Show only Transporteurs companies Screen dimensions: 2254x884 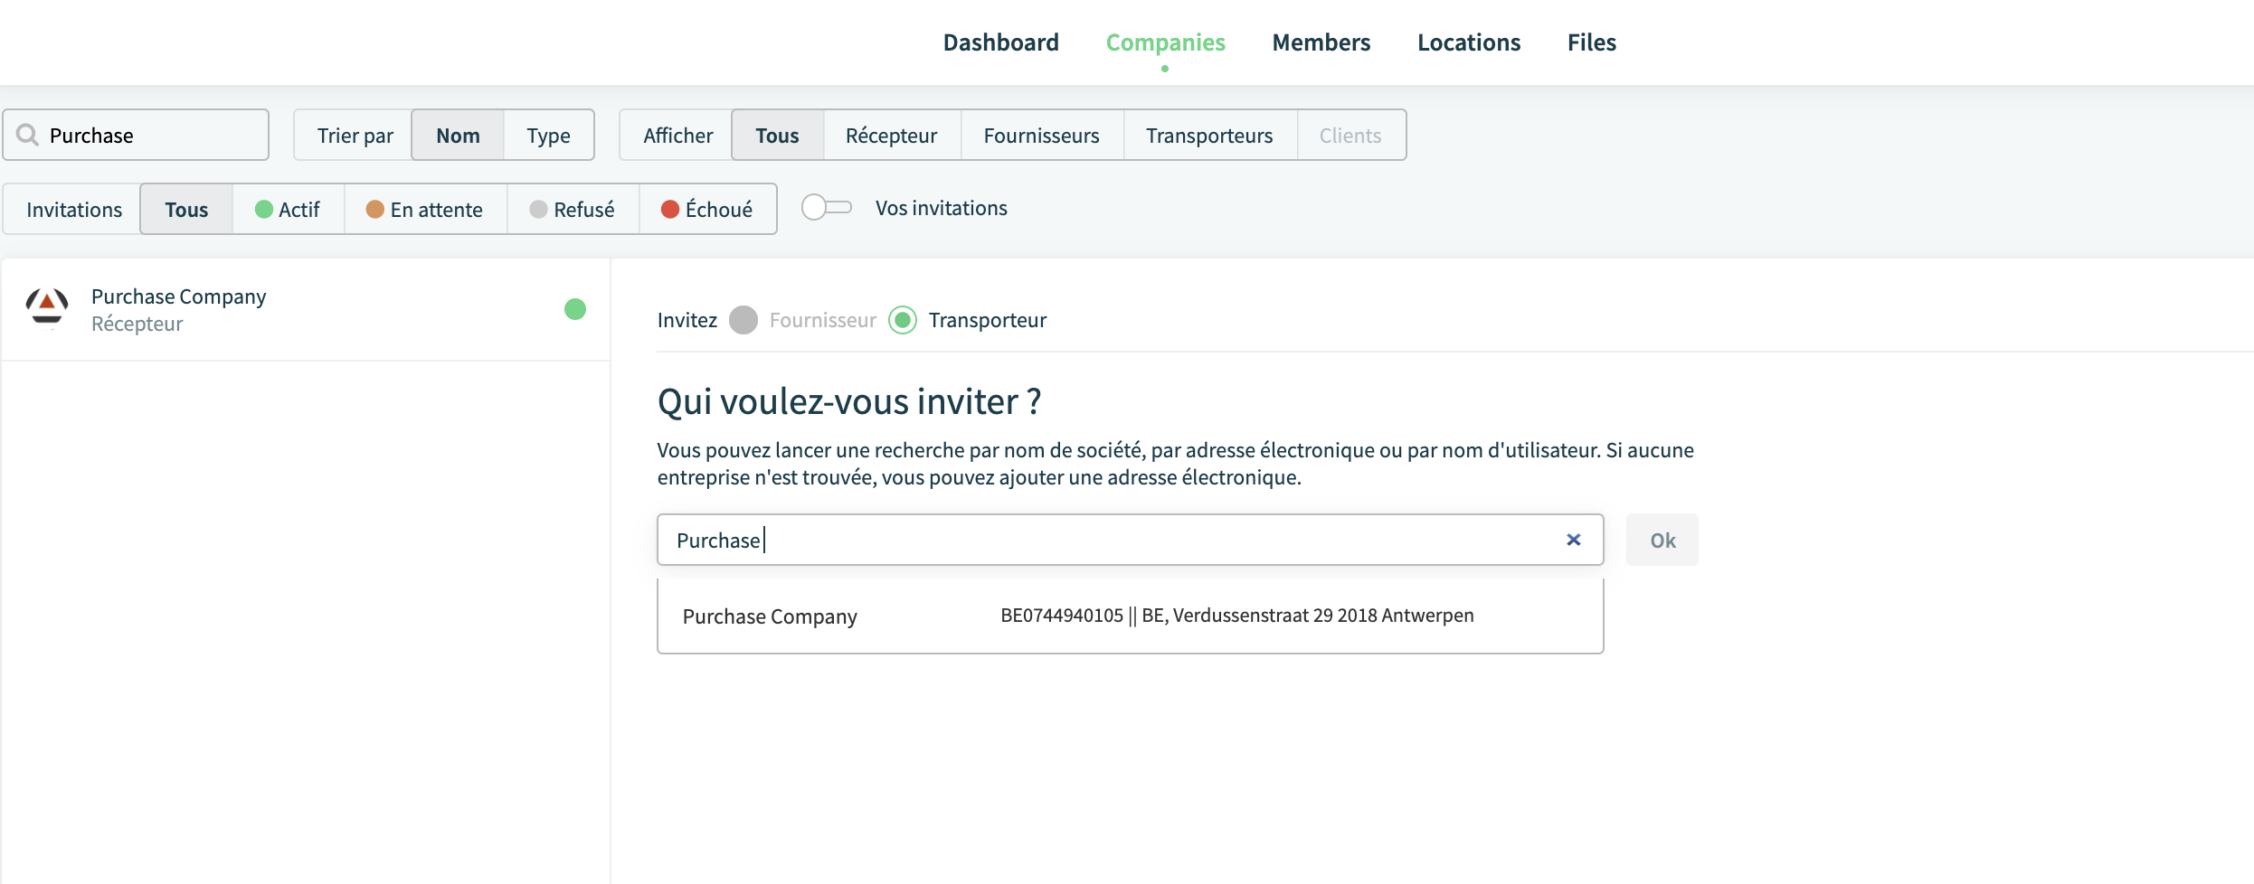pyautogui.click(x=1209, y=135)
